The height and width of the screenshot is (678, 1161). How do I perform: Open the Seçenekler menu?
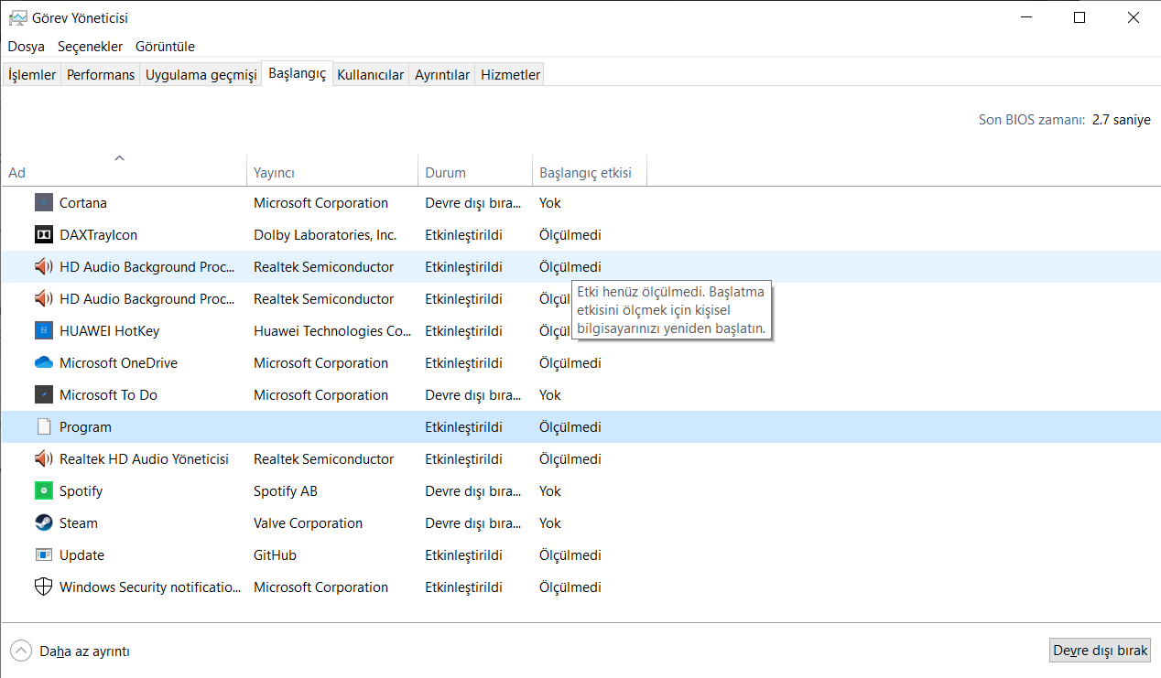tap(90, 47)
